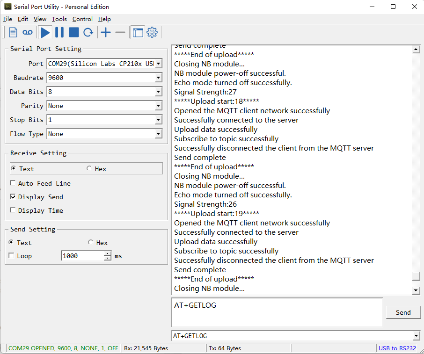The width and height of the screenshot is (424, 354).
Task: Click the plus add toolbar icon
Action: (x=106, y=32)
